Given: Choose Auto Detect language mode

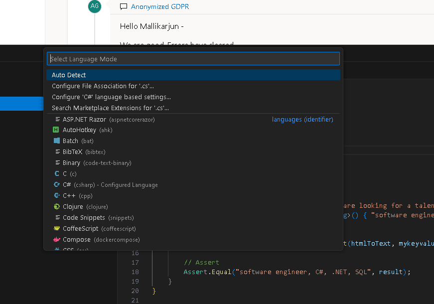Looking at the screenshot, I should click(193, 75).
